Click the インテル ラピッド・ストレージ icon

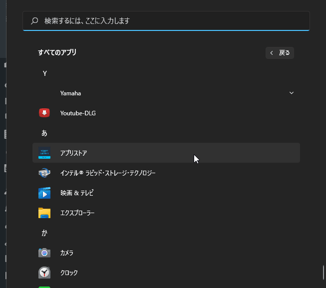pyautogui.click(x=44, y=173)
